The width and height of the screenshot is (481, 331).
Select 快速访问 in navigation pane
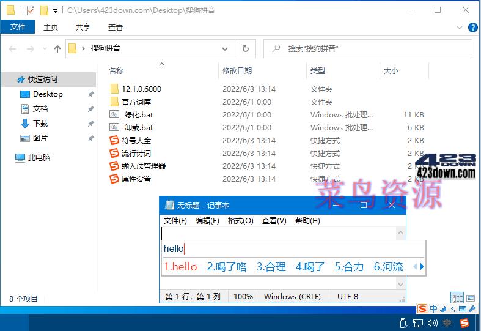[x=49, y=80]
